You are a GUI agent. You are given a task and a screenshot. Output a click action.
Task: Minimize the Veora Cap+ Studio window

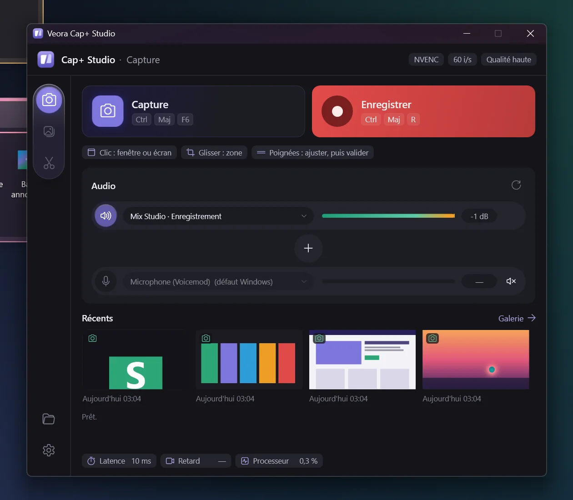coord(467,34)
